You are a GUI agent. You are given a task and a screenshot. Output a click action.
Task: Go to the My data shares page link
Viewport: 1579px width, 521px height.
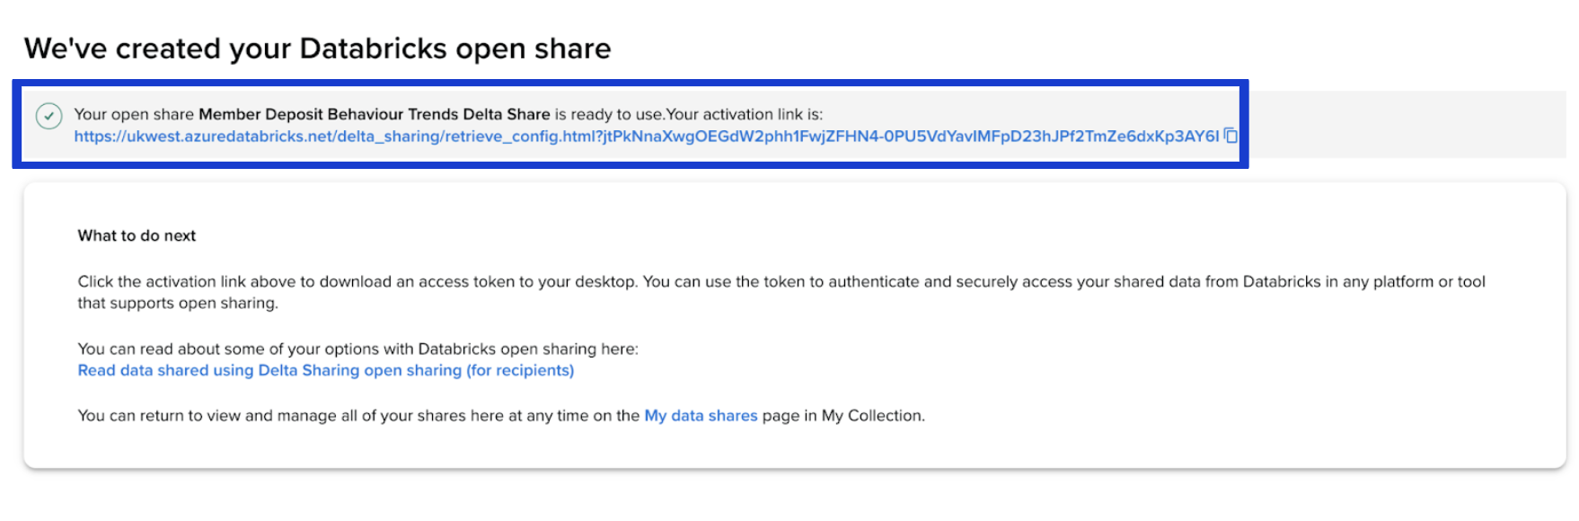pos(701,416)
